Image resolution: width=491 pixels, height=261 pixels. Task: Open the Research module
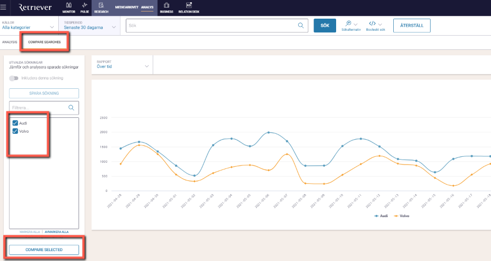click(101, 8)
